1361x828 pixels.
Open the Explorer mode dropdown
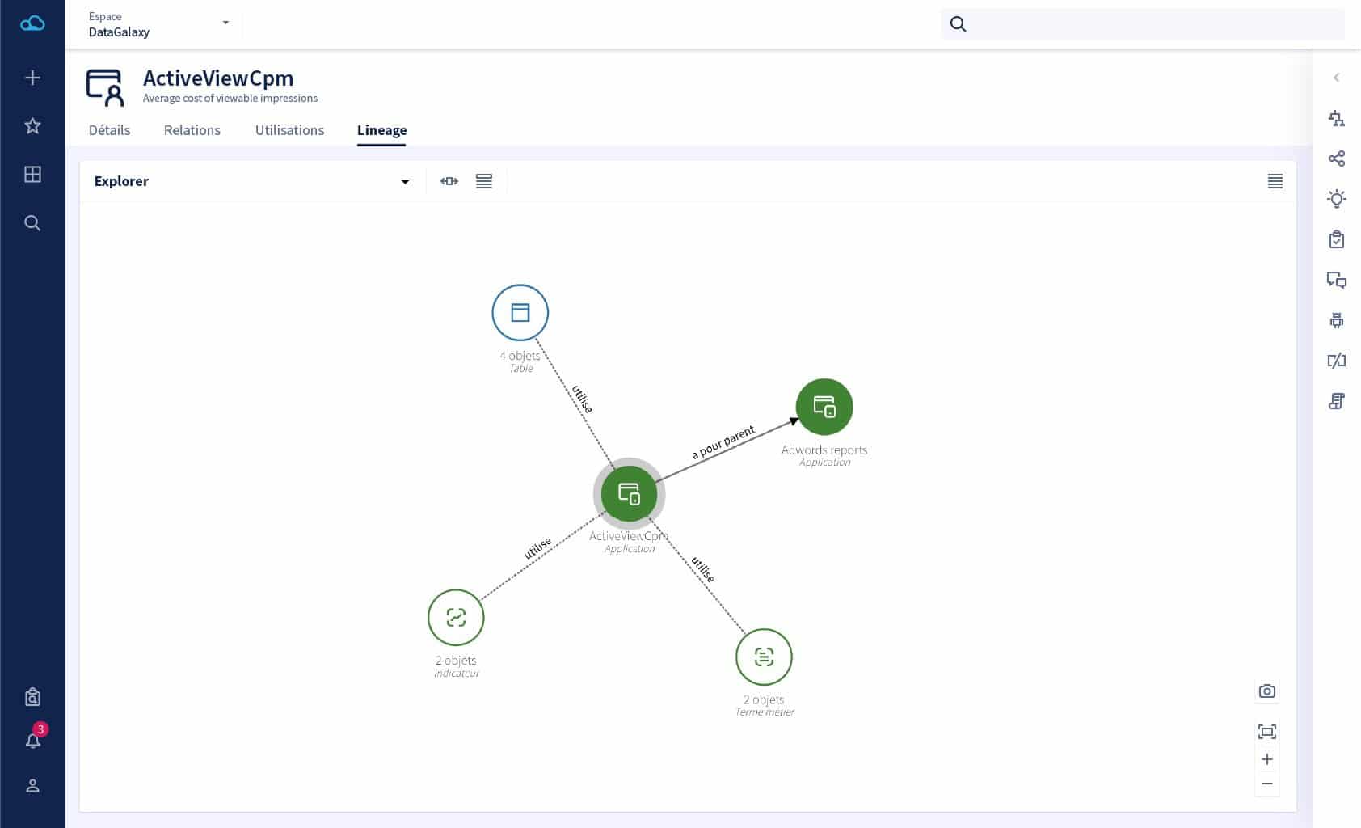pos(405,181)
